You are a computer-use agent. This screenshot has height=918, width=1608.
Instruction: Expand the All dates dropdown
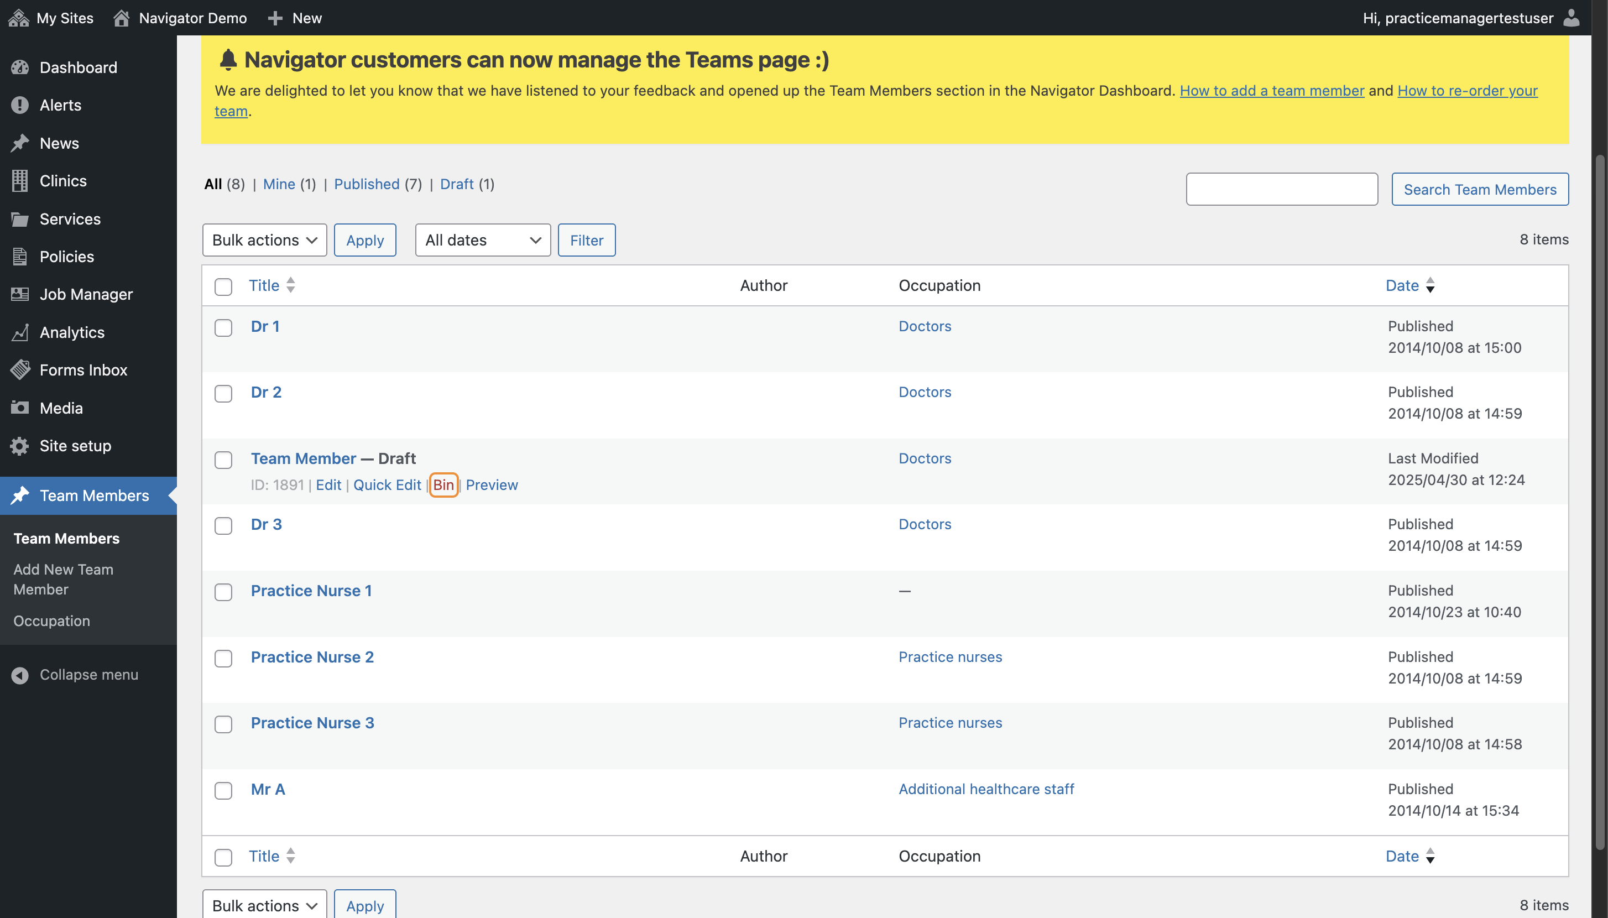(x=482, y=240)
